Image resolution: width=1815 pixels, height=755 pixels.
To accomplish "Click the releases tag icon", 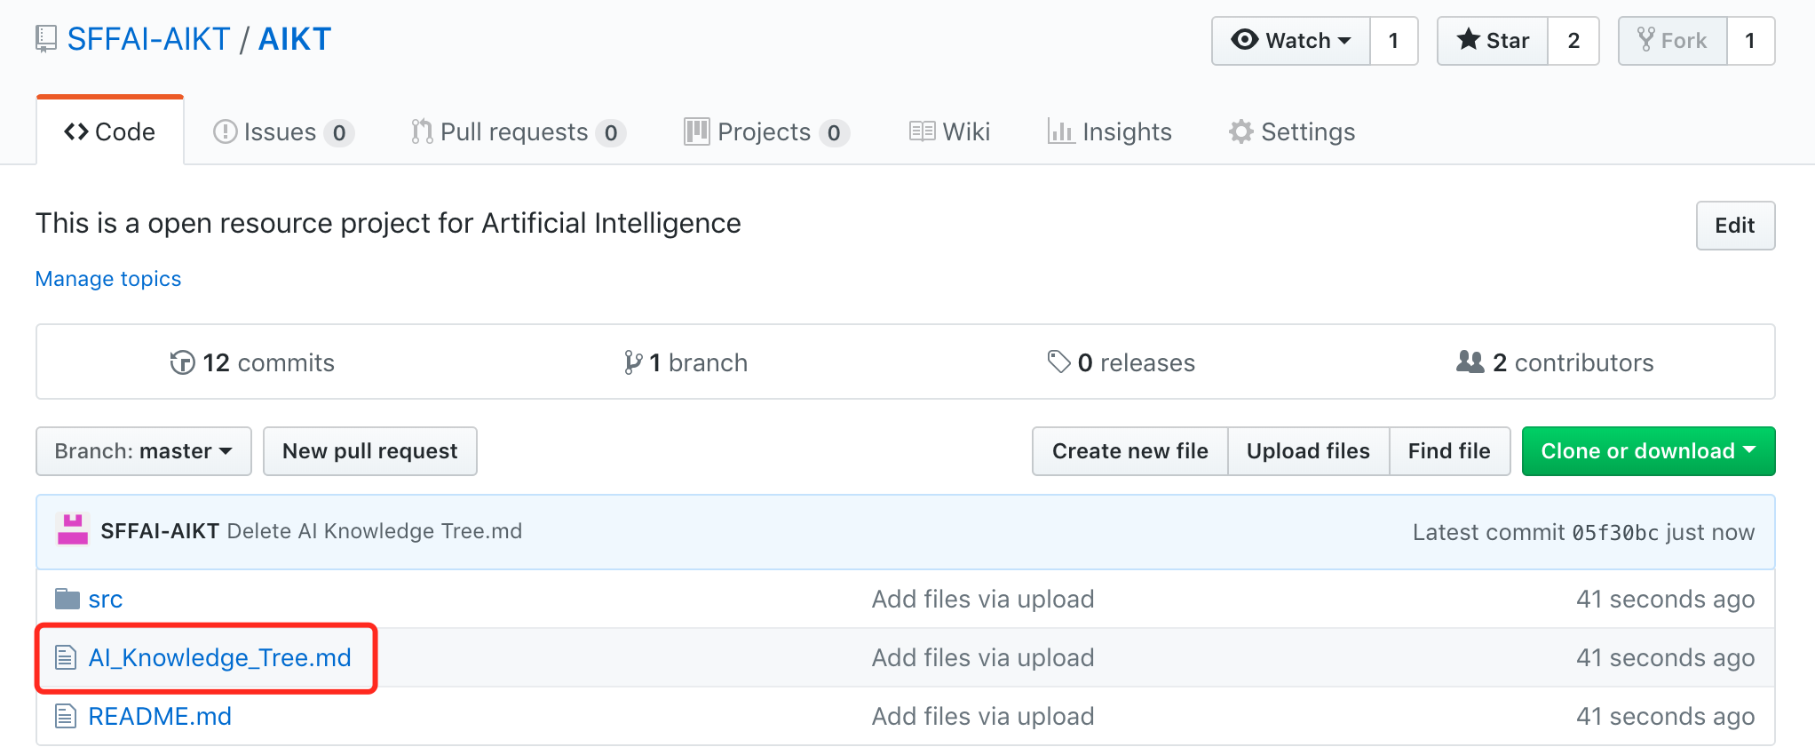I will [1058, 362].
